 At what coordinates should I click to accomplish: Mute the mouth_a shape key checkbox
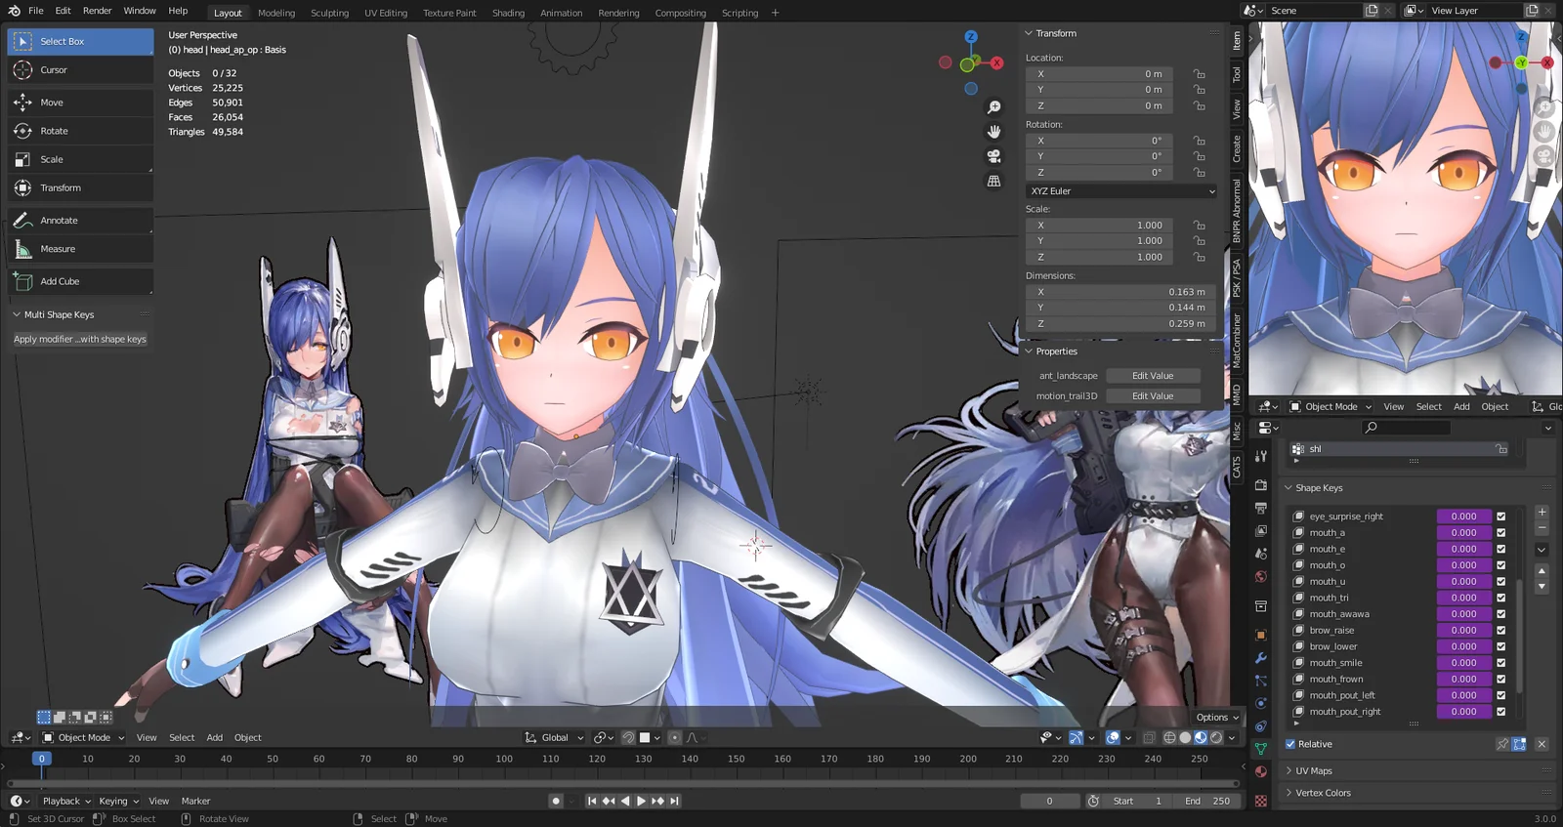pos(1501,533)
